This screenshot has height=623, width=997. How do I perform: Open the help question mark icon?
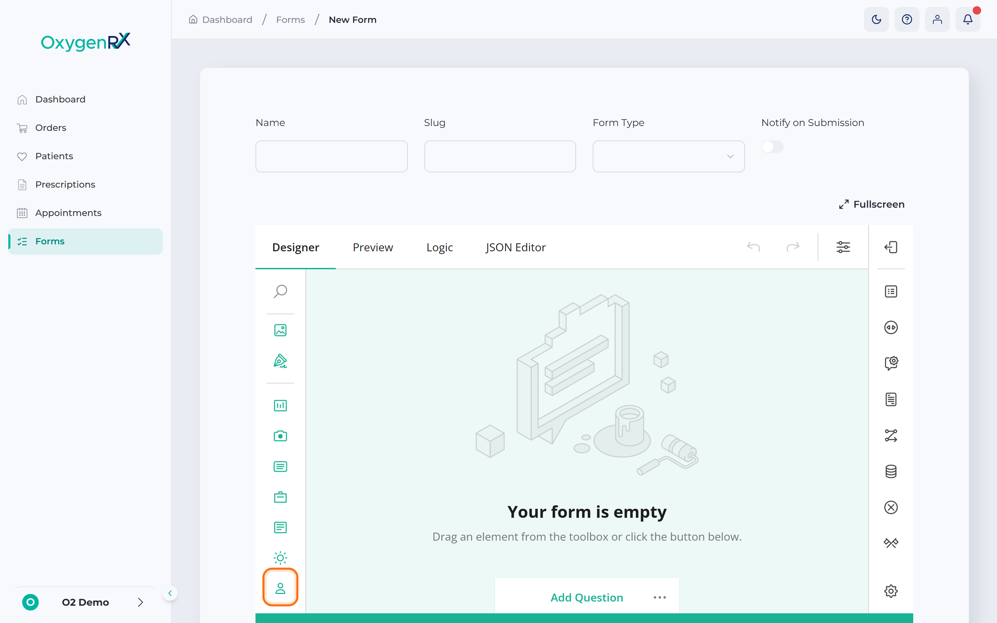(907, 19)
